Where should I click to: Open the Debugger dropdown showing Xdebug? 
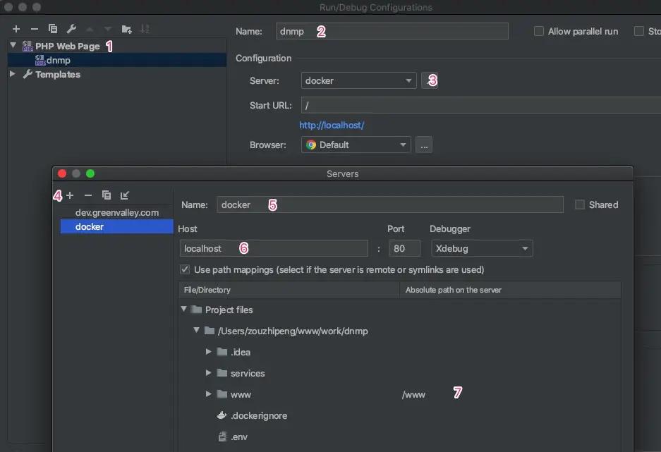tap(482, 248)
